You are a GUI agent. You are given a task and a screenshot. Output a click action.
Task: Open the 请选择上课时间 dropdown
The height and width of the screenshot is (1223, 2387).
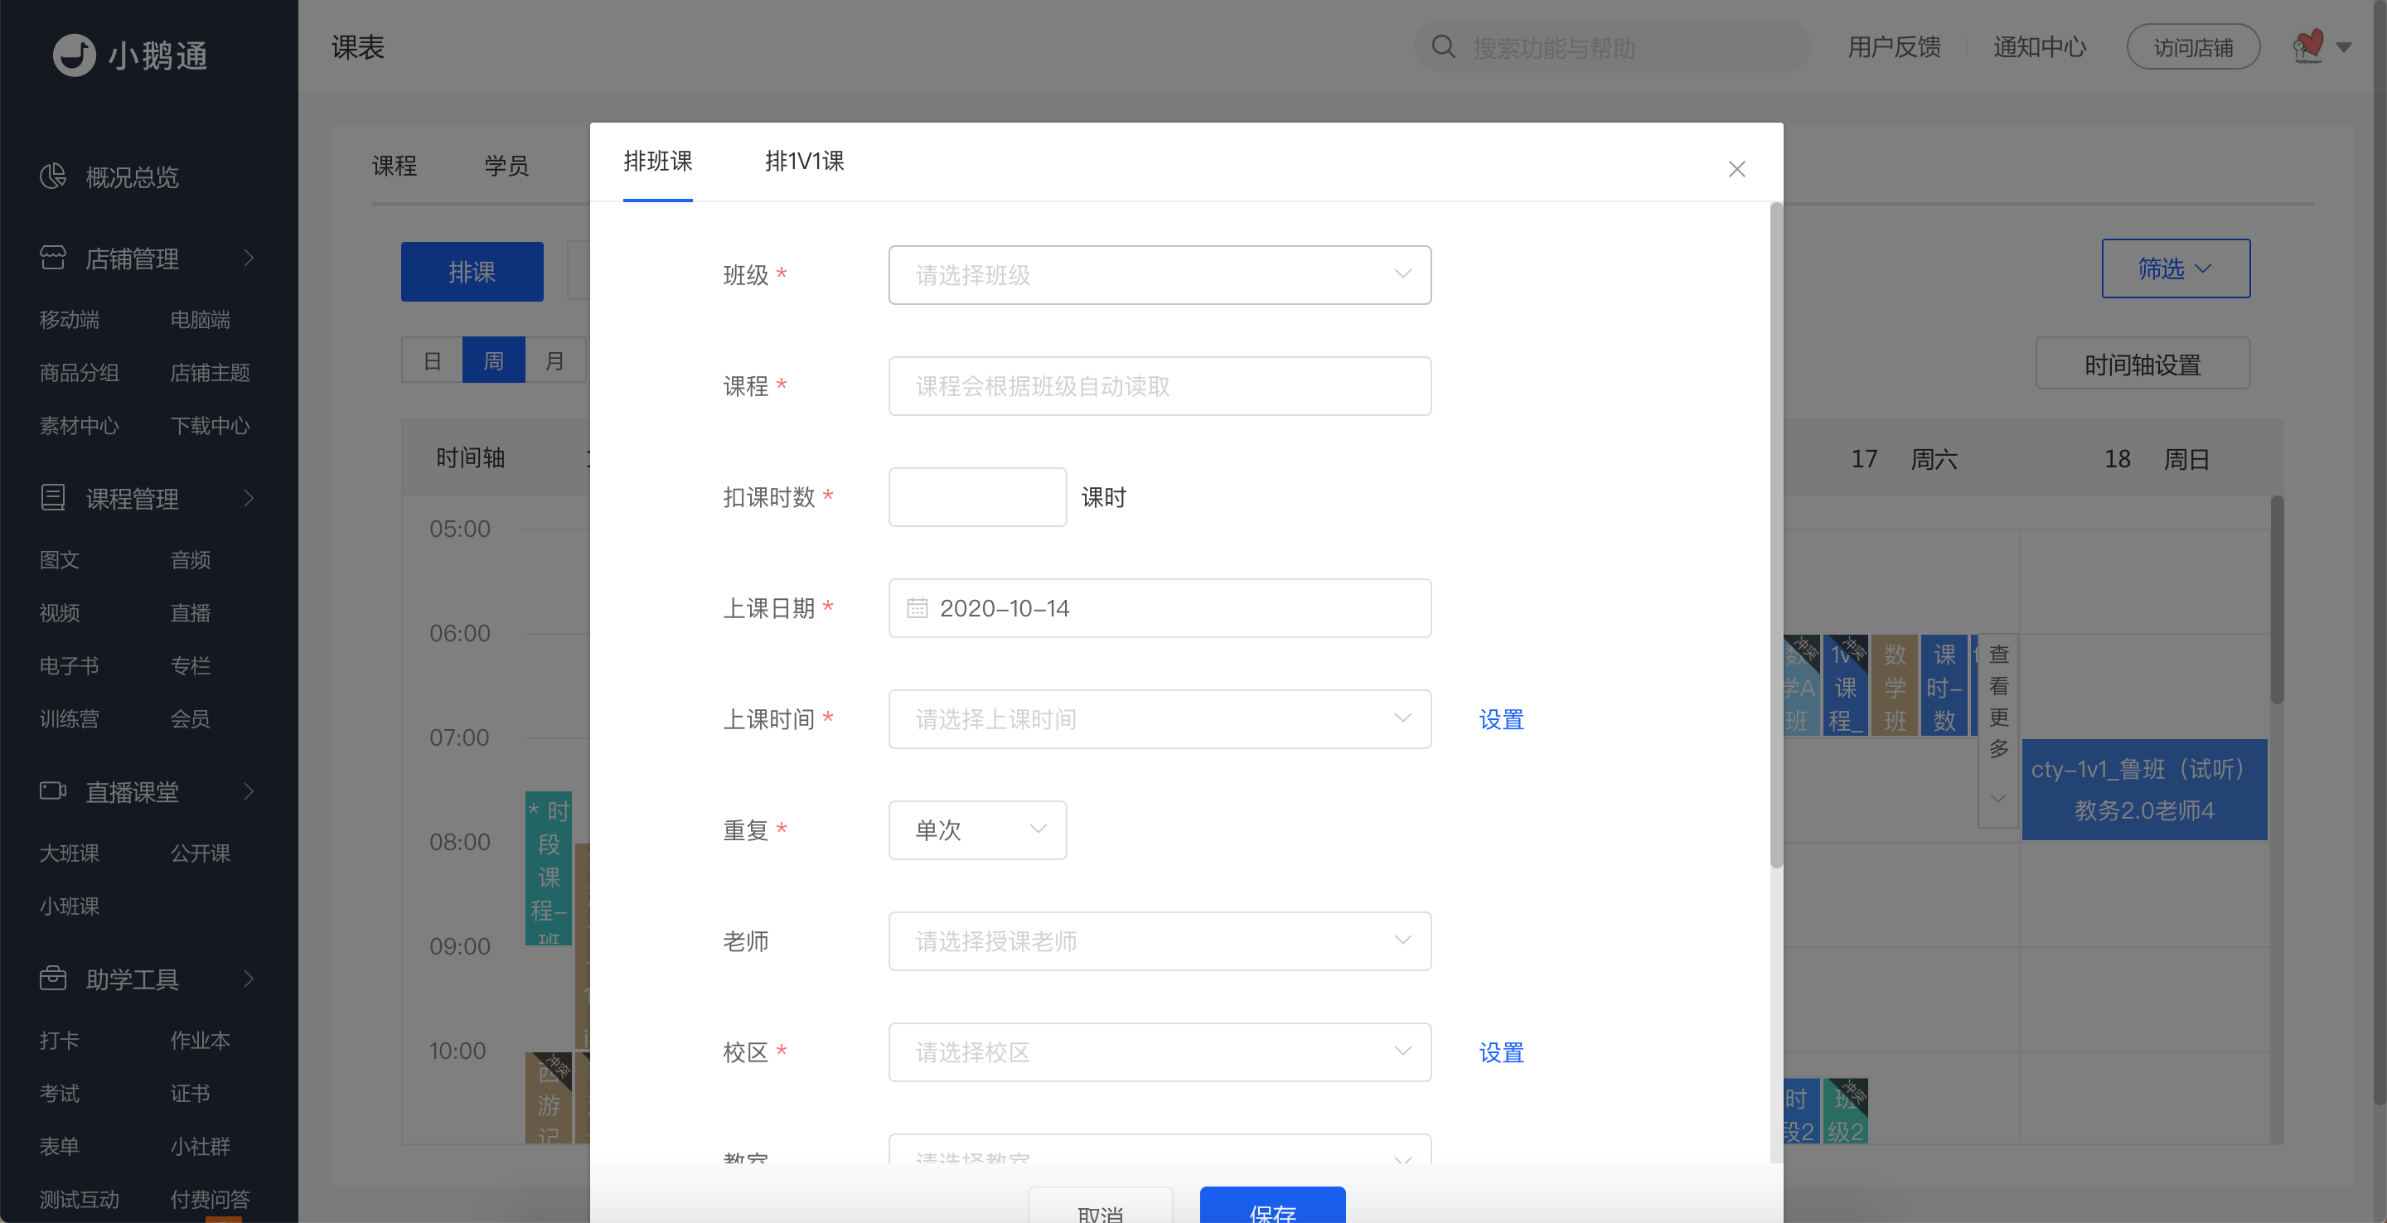pyautogui.click(x=1160, y=719)
